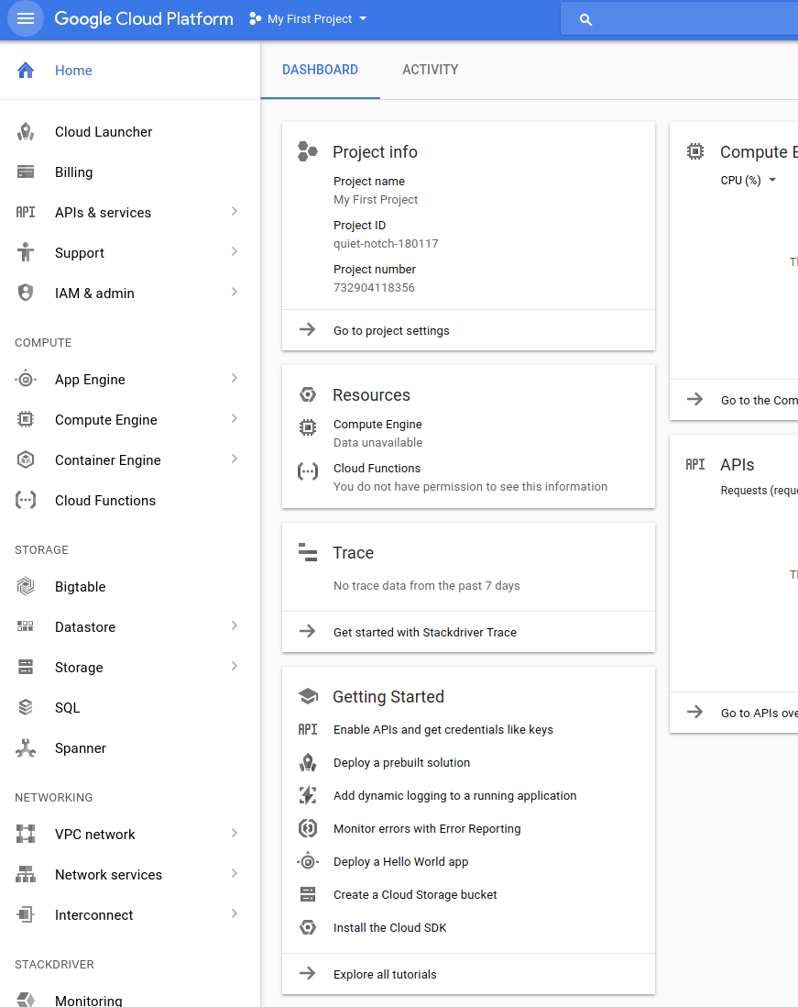
Task: Click Enable APIs and get credentials link
Action: (x=443, y=729)
